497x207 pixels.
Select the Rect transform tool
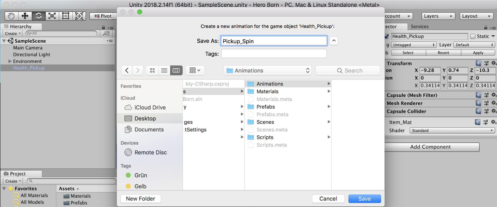click(66, 16)
